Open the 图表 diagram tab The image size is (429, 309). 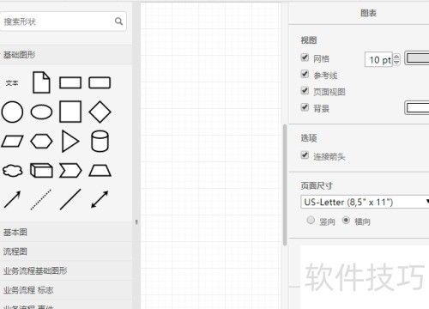point(368,13)
